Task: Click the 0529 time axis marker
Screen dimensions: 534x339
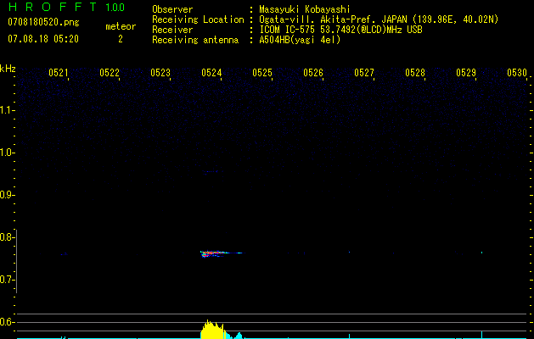Action: [x=466, y=73]
